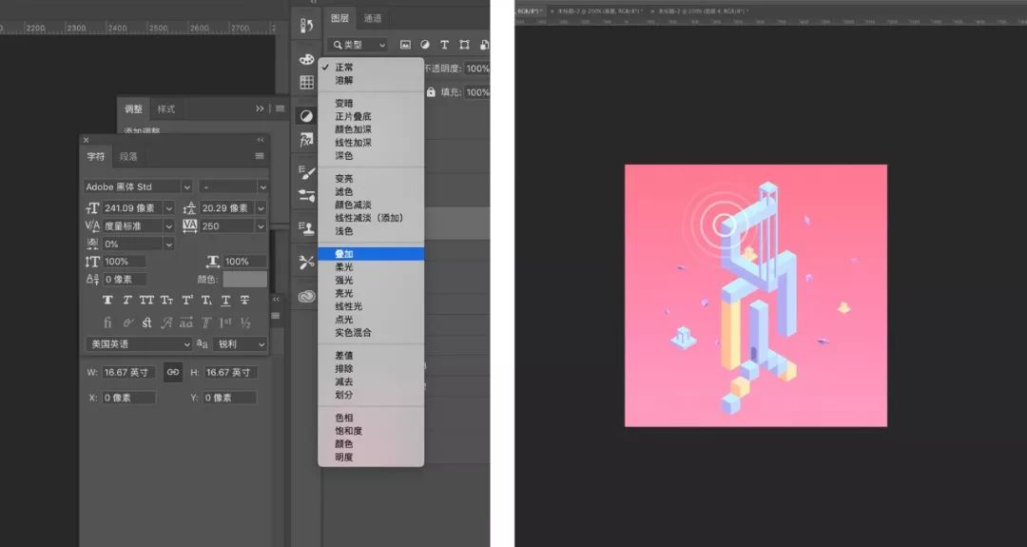Open the Creative Cloud Libraries icon
Image resolution: width=1027 pixels, height=547 pixels.
click(x=306, y=296)
